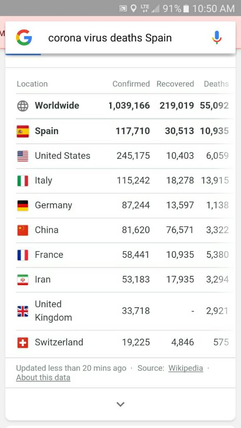Tap the Spain flag icon
The height and width of the screenshot is (428, 241).
(x=23, y=131)
